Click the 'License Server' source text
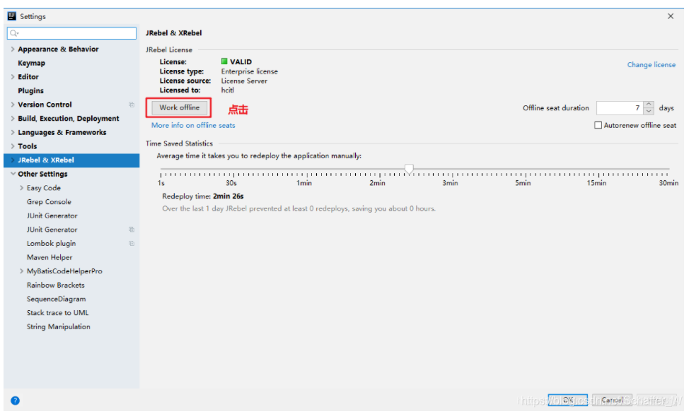 (x=244, y=81)
